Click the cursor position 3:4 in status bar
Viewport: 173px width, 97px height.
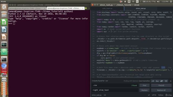pyautogui.click(x=105, y=95)
